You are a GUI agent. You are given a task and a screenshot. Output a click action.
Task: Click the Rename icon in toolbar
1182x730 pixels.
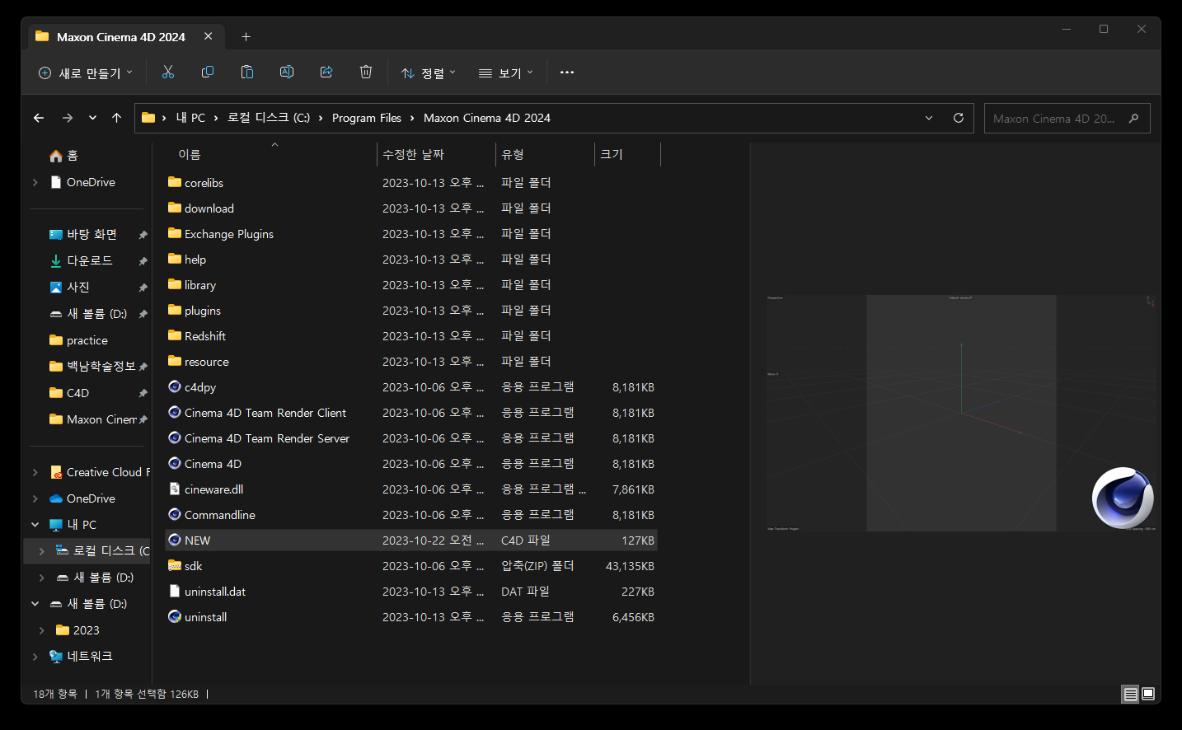287,73
